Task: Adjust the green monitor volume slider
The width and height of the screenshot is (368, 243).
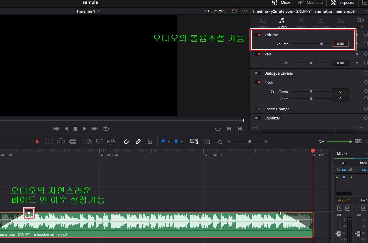Action: coord(339,142)
